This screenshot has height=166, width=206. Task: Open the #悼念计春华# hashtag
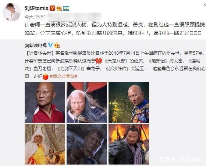coord(63,76)
